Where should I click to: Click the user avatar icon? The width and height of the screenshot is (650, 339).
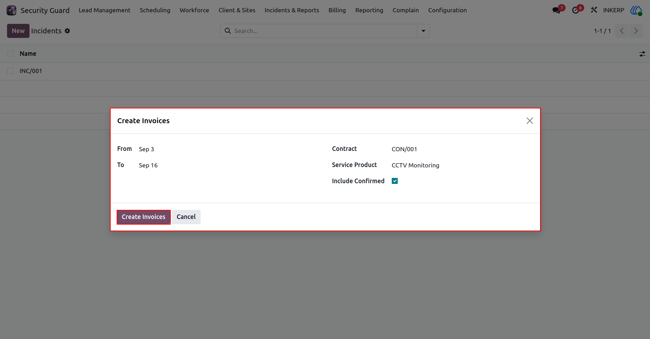[x=636, y=10]
